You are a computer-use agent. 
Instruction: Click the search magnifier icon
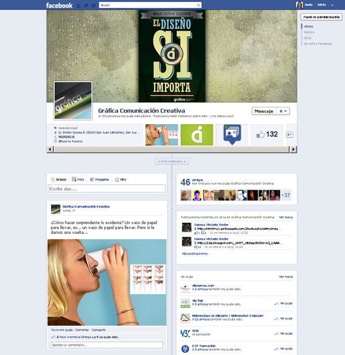coord(198,5)
